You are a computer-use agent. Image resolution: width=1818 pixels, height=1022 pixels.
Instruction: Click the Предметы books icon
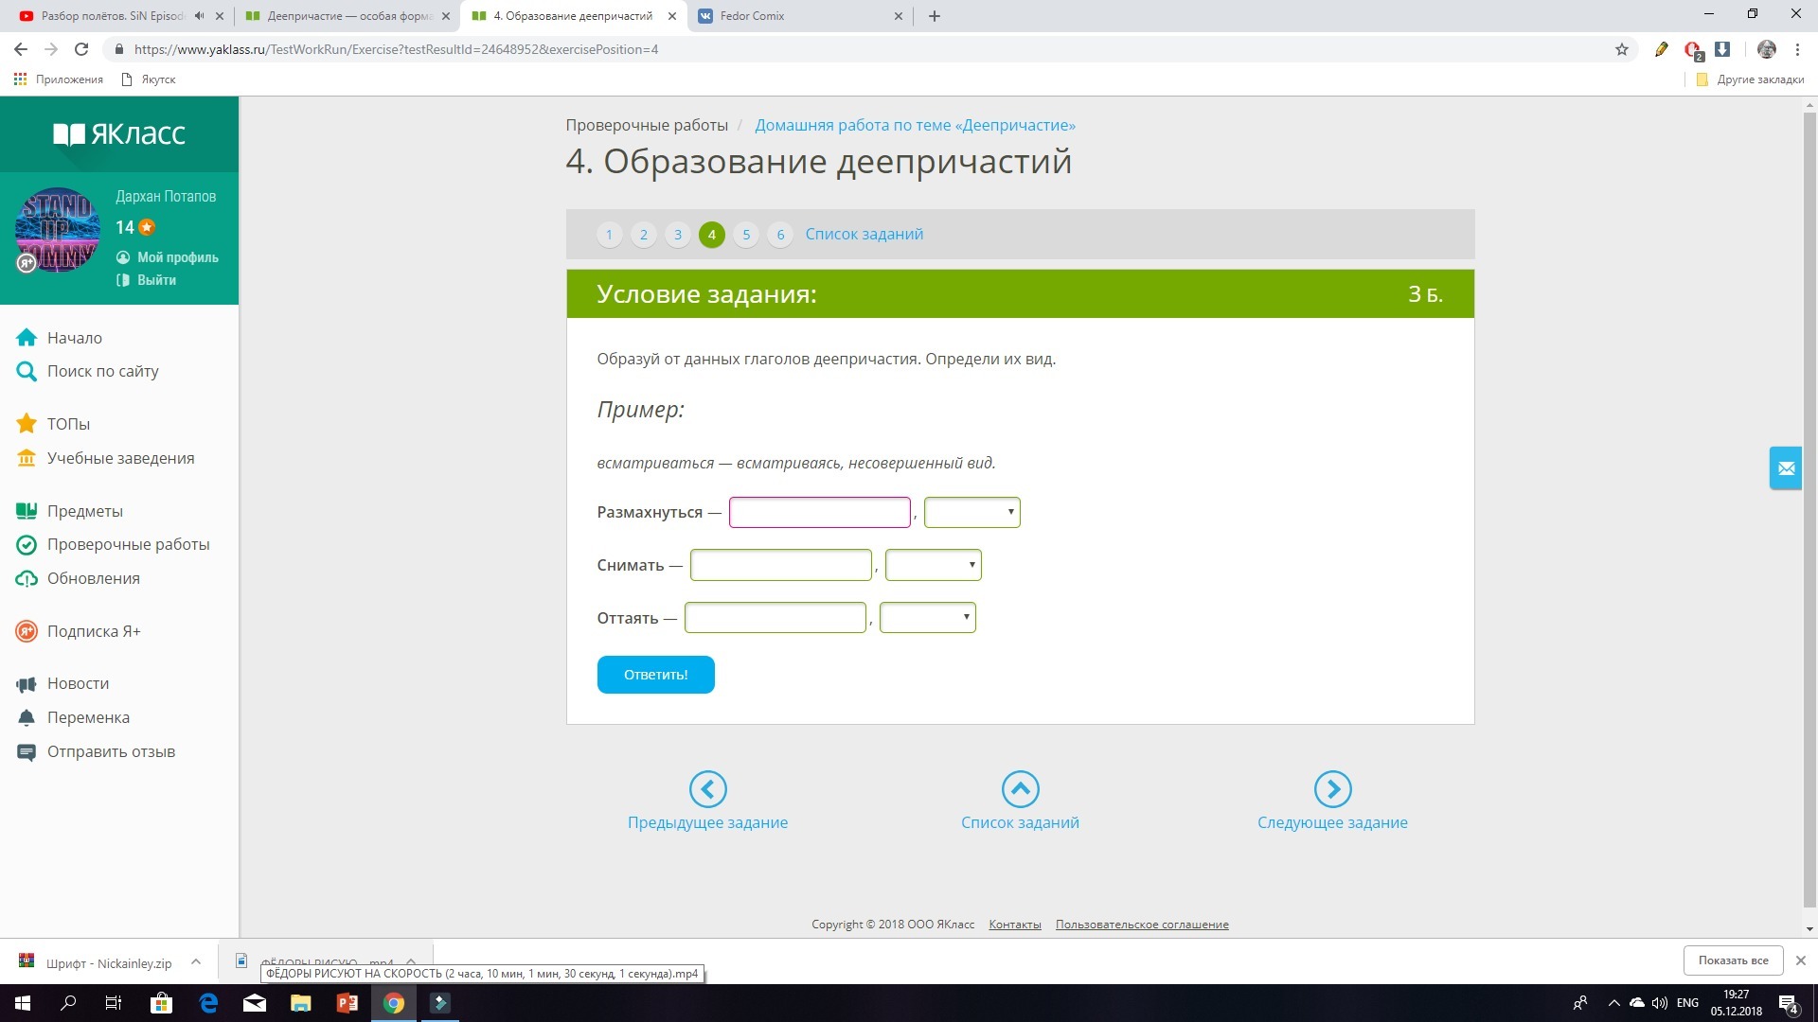(x=27, y=511)
